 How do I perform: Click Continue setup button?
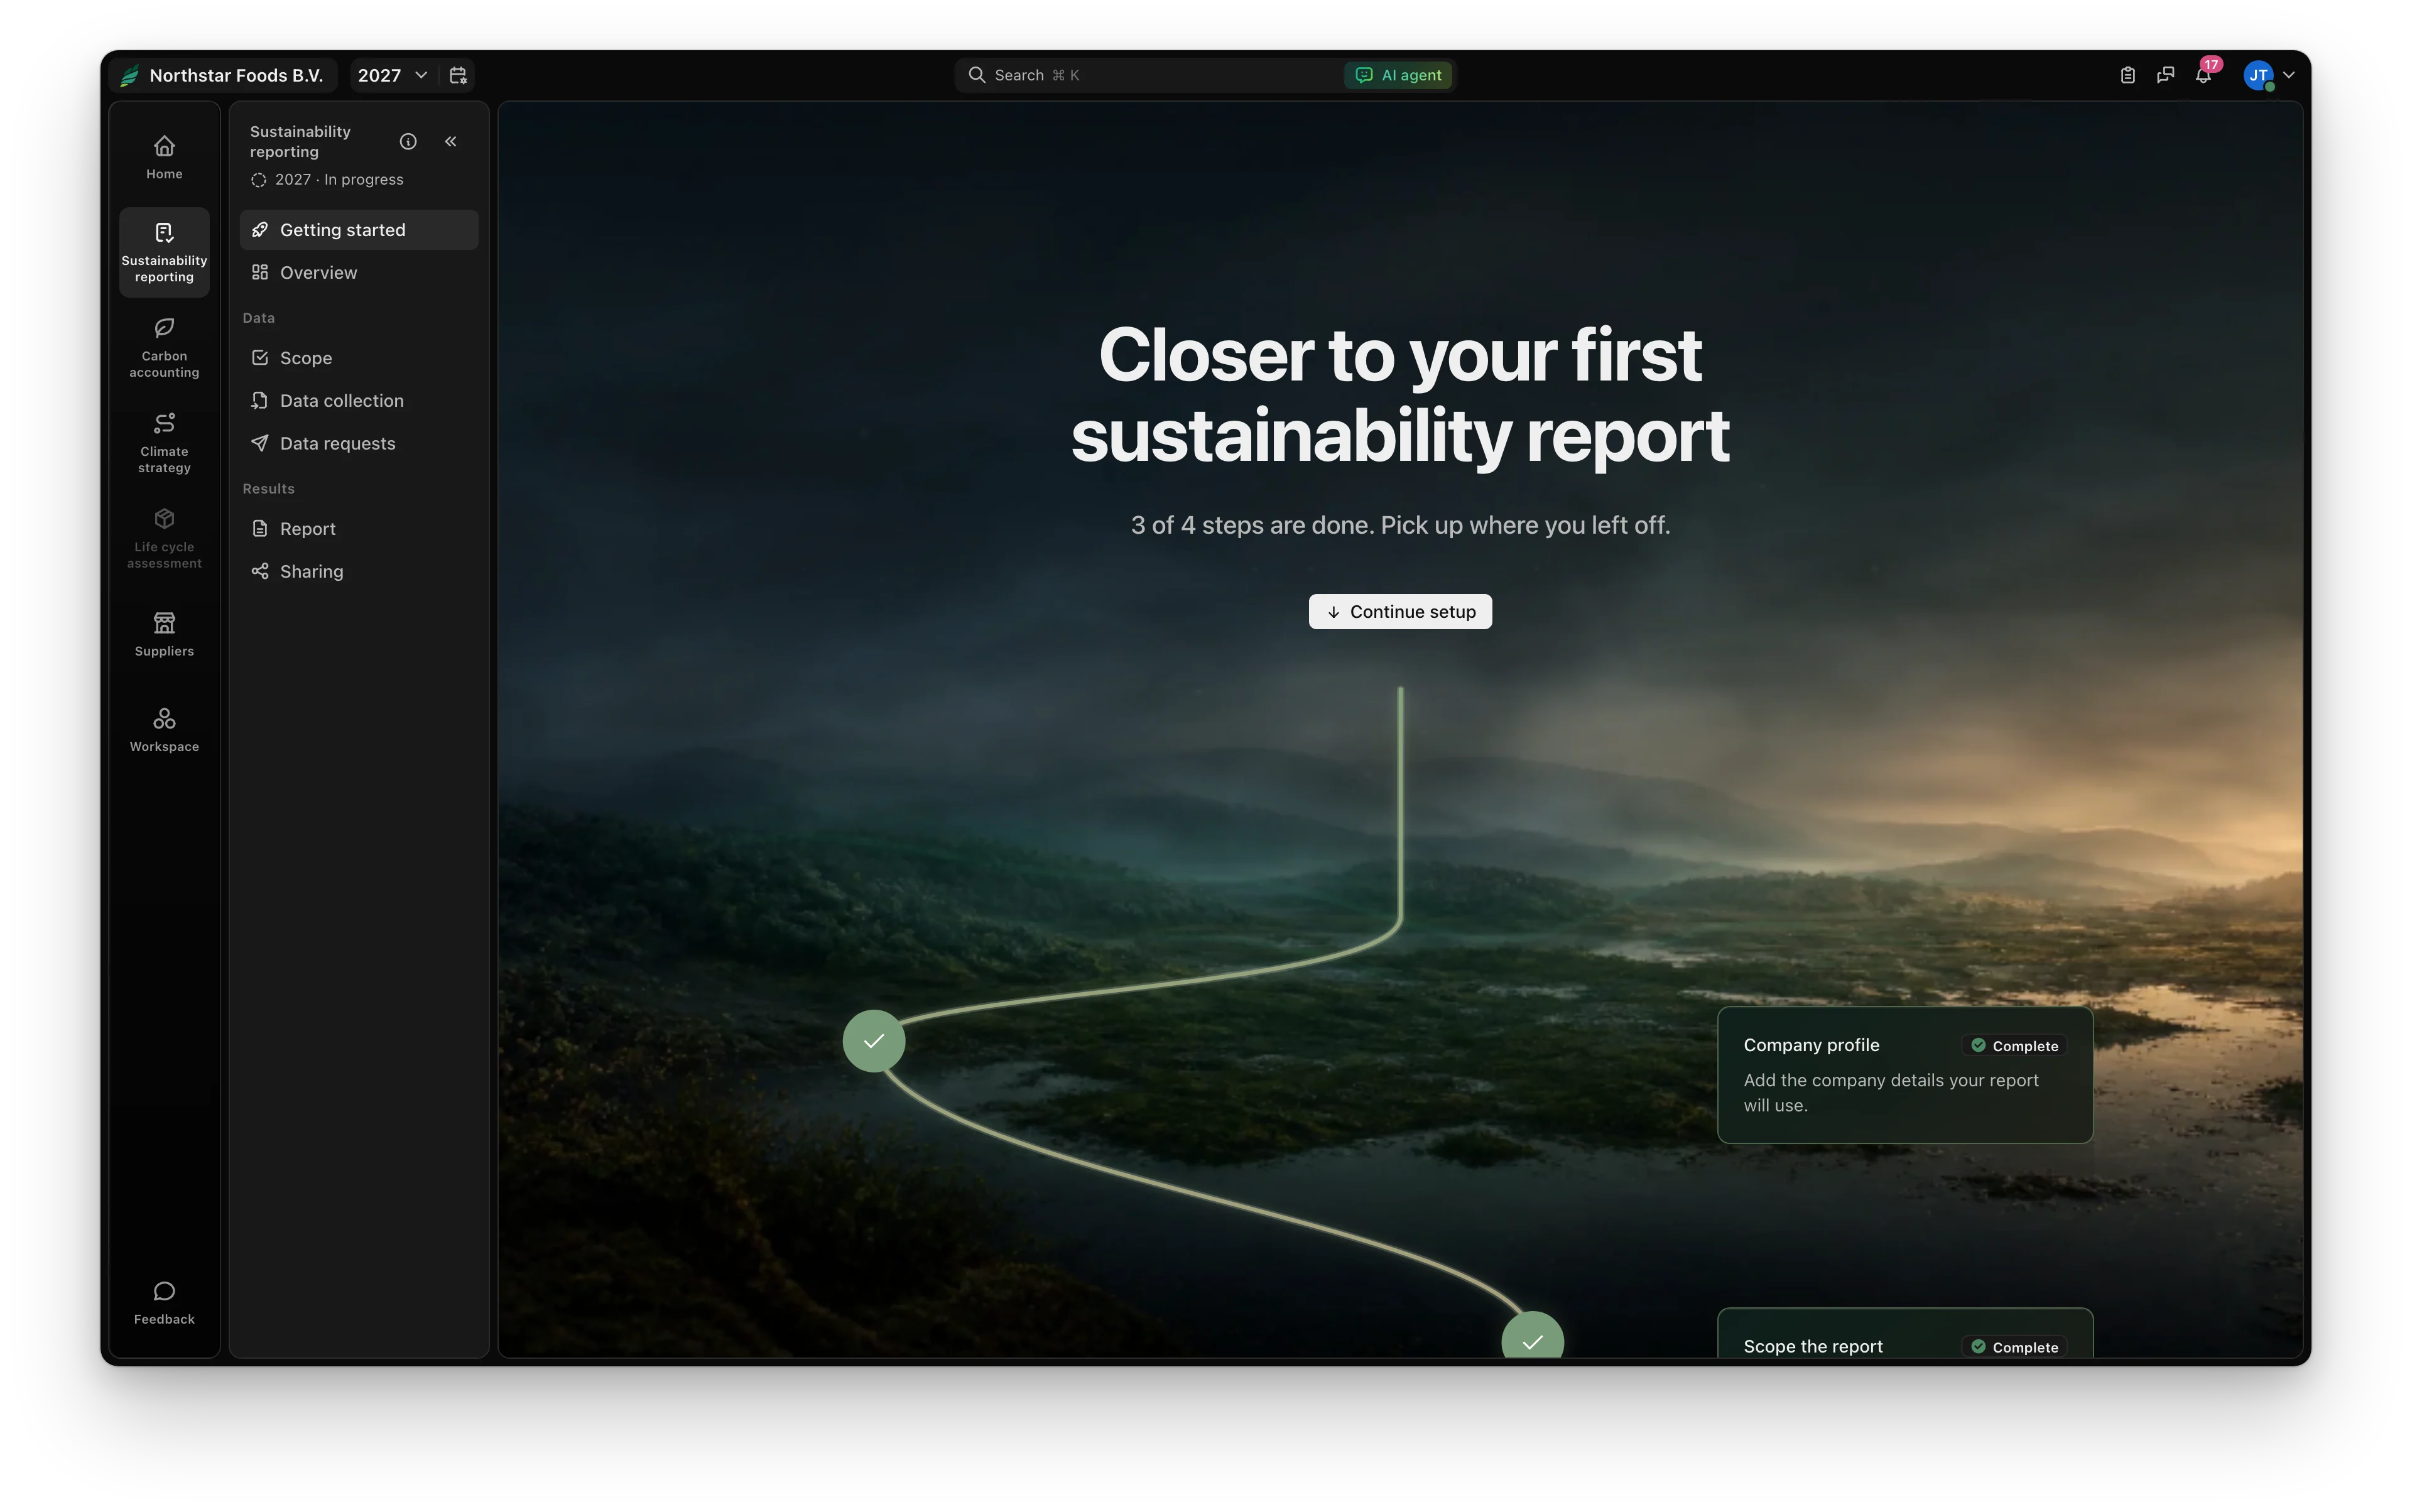(x=1399, y=612)
